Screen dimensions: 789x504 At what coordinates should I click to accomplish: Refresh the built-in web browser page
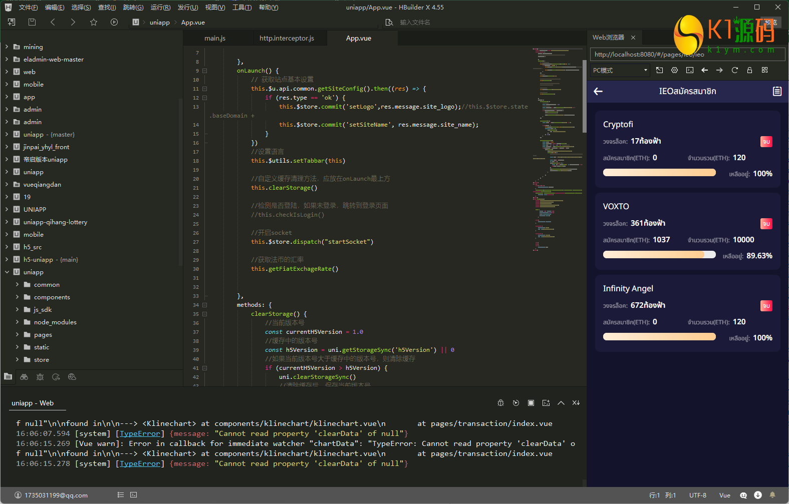tap(734, 70)
